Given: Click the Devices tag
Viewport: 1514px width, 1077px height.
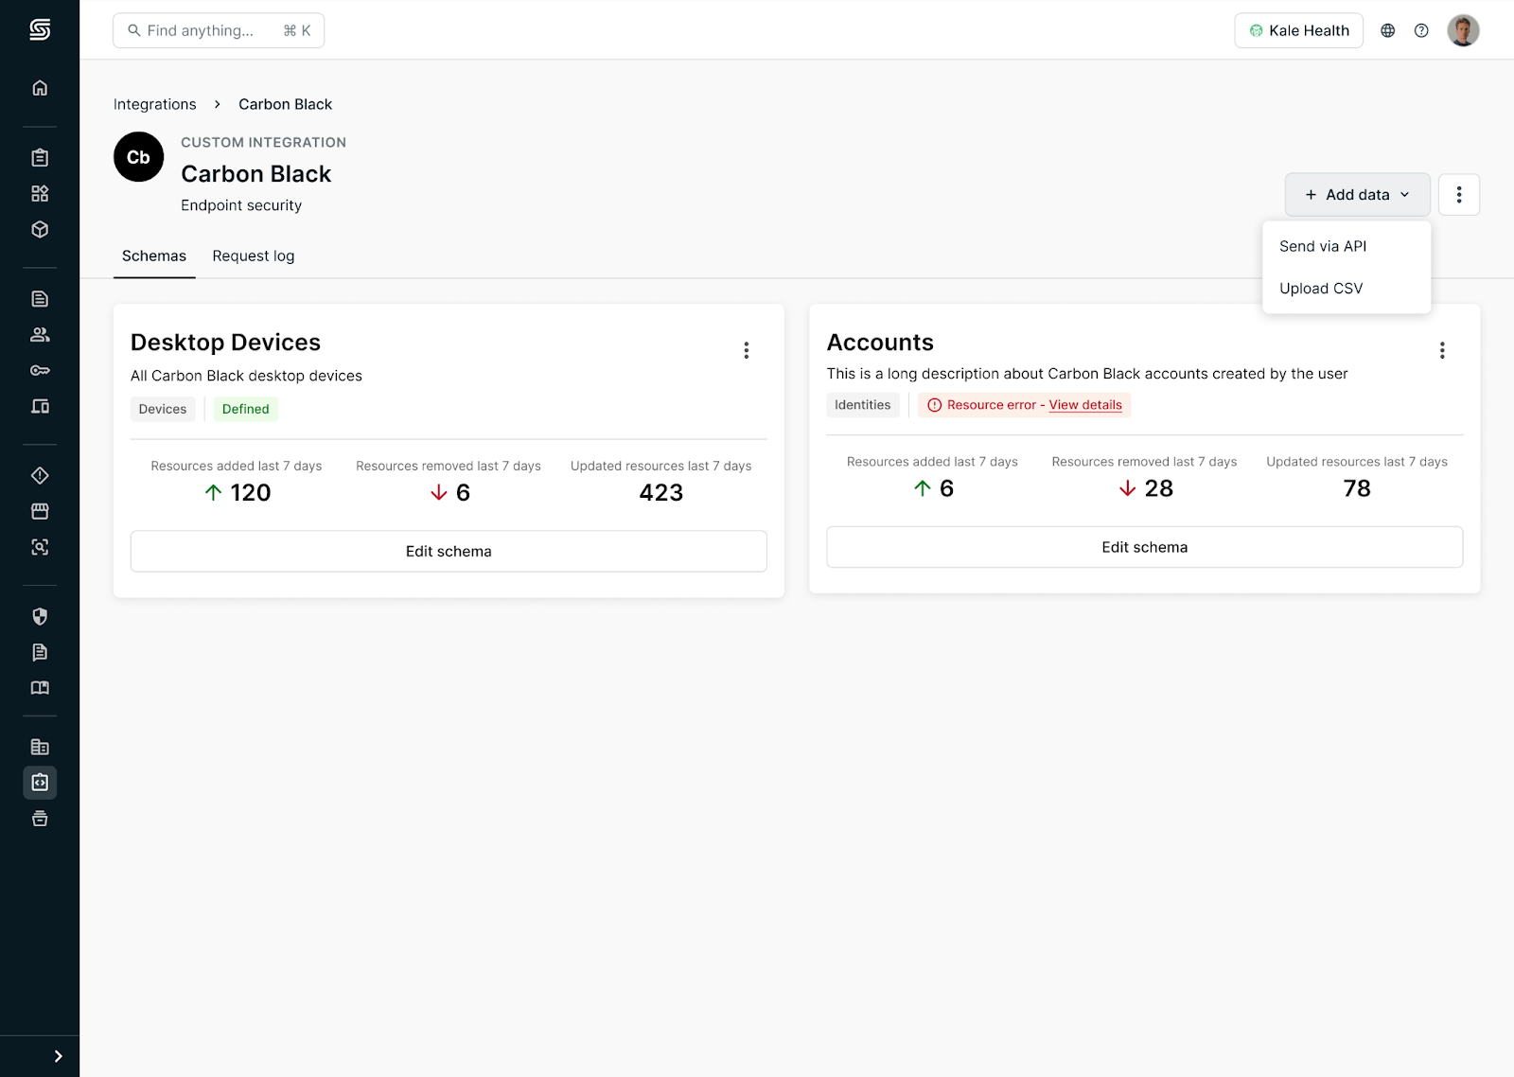Looking at the screenshot, I should pyautogui.click(x=163, y=410).
